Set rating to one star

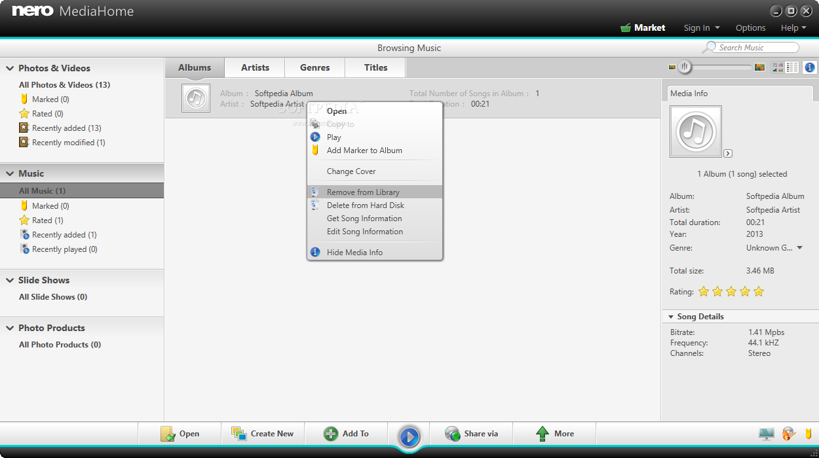[x=704, y=292]
